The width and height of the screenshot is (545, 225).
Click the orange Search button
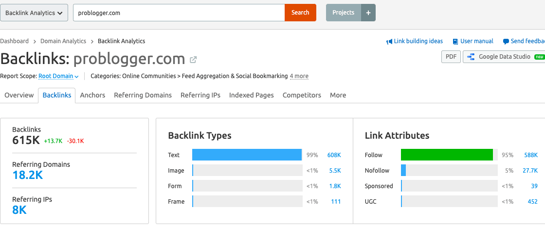click(x=300, y=13)
